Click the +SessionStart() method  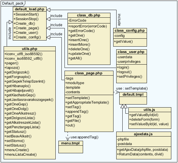pyautogui.click(x=26, y=14)
